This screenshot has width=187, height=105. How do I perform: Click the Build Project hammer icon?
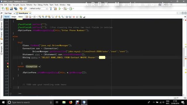[51, 8]
